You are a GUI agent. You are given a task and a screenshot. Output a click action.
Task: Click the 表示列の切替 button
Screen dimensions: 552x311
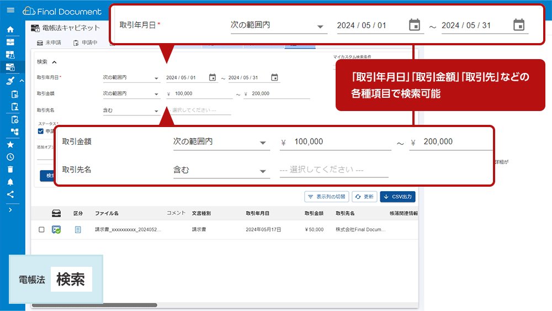327,197
